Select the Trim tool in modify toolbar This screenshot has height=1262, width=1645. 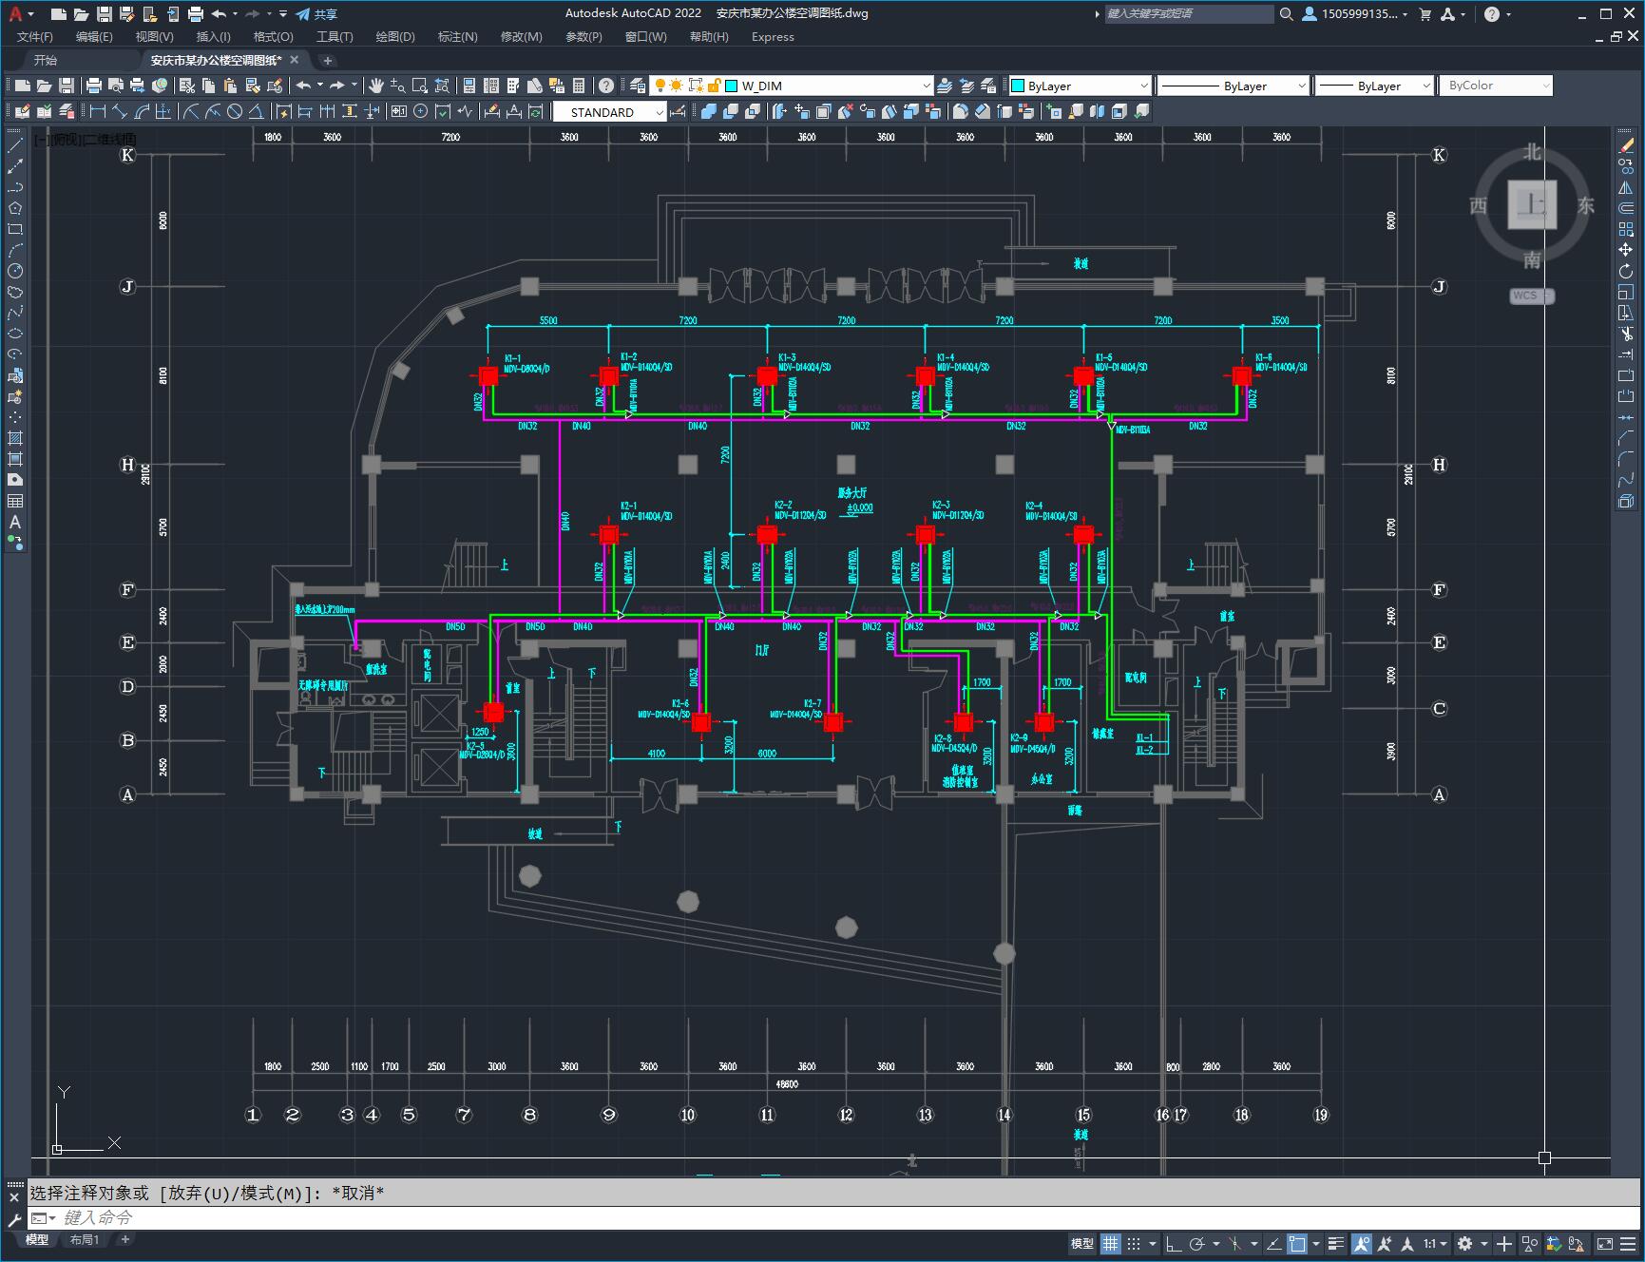pos(1626,334)
